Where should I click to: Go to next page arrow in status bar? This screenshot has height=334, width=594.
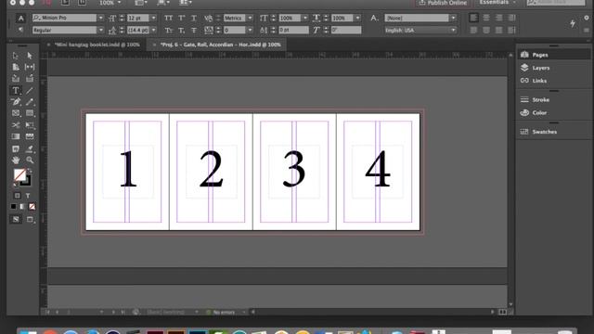click(113, 312)
